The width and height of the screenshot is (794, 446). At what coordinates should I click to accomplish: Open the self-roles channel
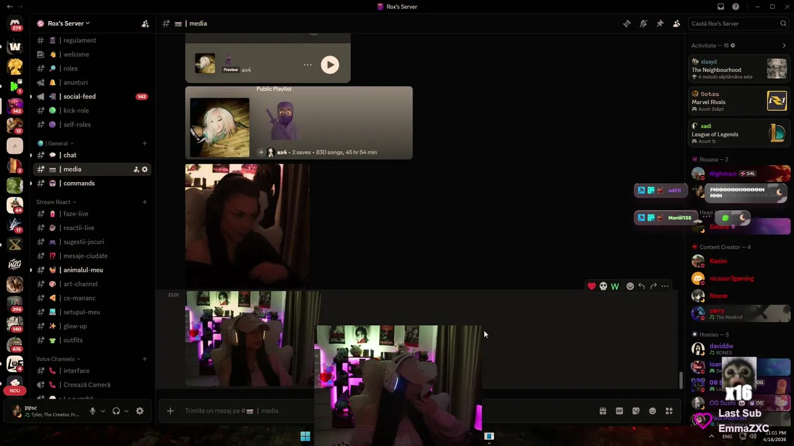point(92,125)
